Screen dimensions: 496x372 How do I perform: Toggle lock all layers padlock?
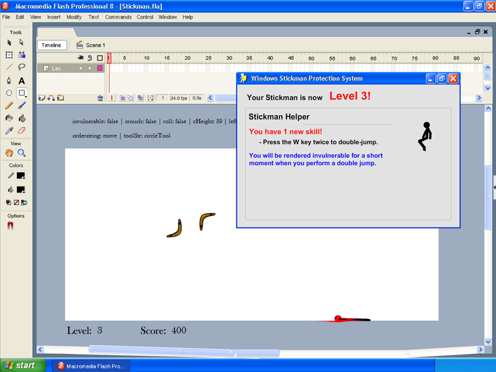pyautogui.click(x=90, y=58)
